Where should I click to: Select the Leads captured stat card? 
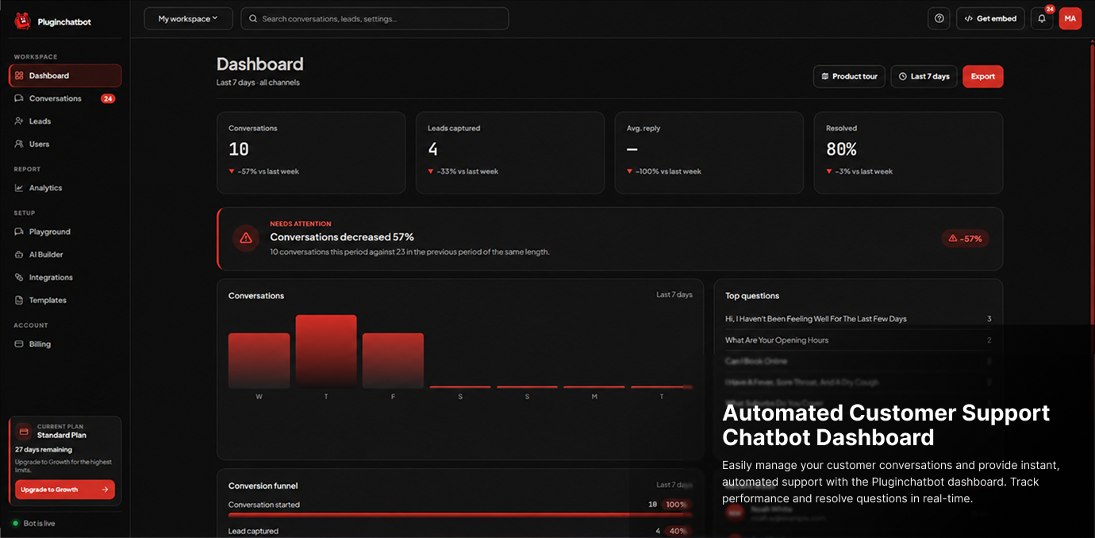pos(510,152)
